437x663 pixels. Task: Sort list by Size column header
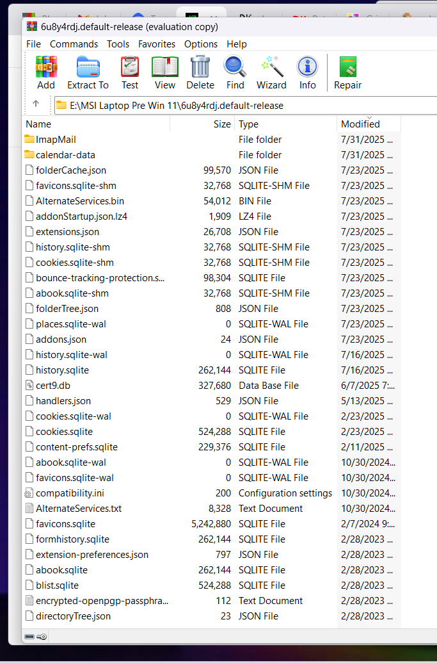pos(202,124)
